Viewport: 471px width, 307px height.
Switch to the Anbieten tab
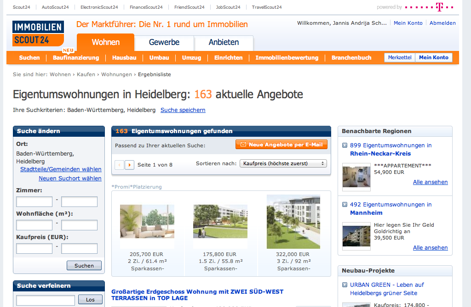click(x=224, y=42)
